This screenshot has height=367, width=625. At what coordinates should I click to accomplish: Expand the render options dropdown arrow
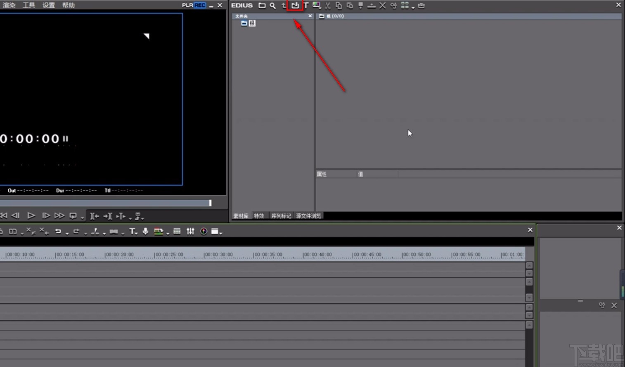(168, 234)
